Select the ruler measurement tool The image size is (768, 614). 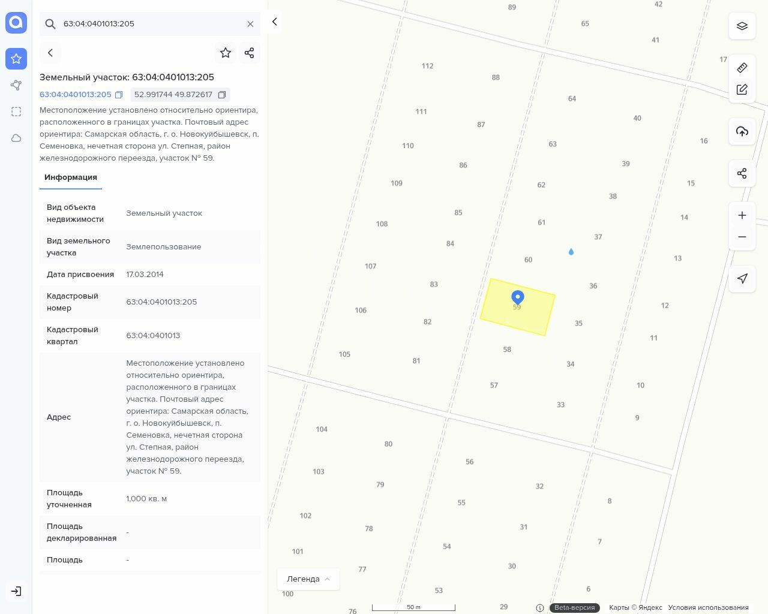click(x=742, y=68)
